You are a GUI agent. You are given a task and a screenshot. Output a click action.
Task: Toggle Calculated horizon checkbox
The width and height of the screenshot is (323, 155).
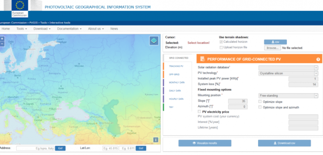(x=221, y=42)
